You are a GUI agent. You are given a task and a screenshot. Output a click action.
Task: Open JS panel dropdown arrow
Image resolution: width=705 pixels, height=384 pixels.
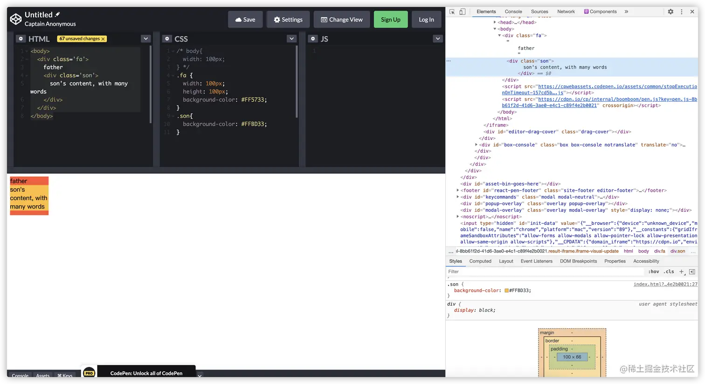(437, 39)
